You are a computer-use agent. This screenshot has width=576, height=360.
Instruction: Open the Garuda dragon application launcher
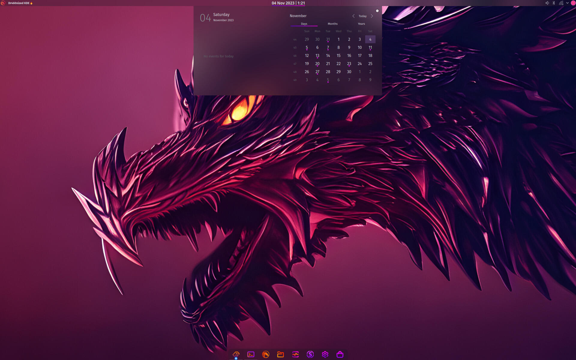coord(3,3)
